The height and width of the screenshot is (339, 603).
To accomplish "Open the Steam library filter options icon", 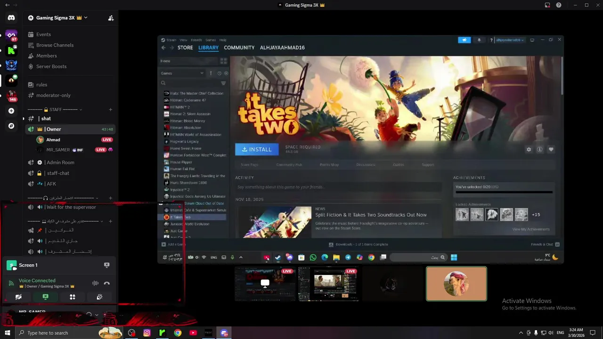I will click(223, 83).
